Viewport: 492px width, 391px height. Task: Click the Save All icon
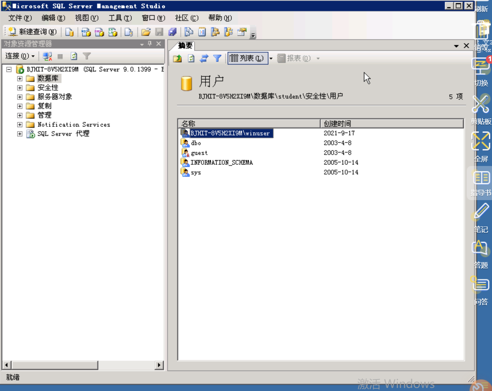point(172,32)
